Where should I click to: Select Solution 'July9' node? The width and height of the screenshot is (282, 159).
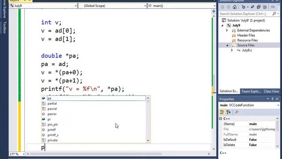click(x=246, y=20)
